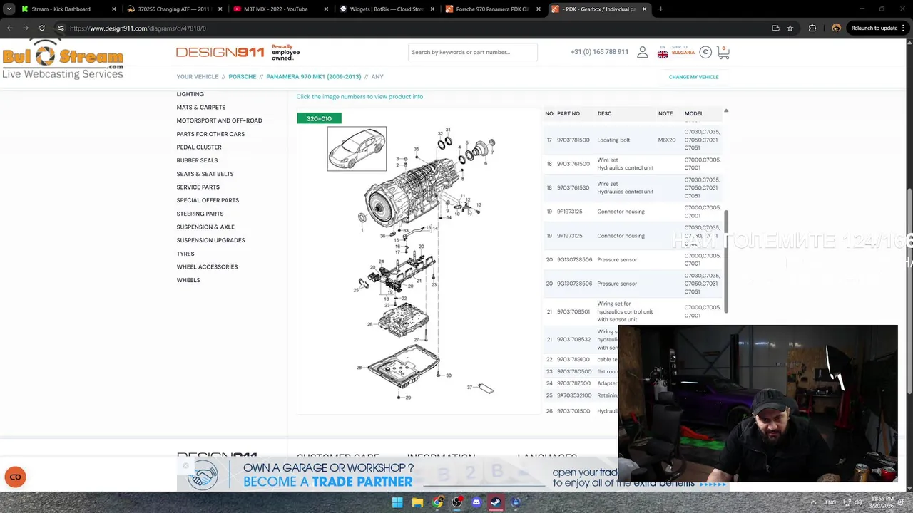Open OBS Studio from the taskbar
Viewport: 913px width, 513px height.
coord(456,502)
